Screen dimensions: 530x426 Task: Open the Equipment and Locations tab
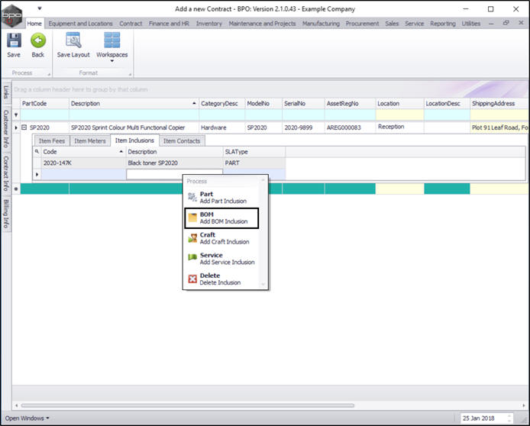pos(80,24)
